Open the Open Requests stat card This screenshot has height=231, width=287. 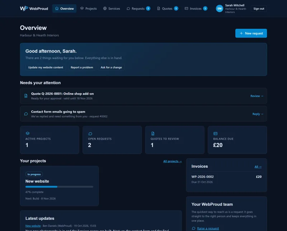point(112,140)
